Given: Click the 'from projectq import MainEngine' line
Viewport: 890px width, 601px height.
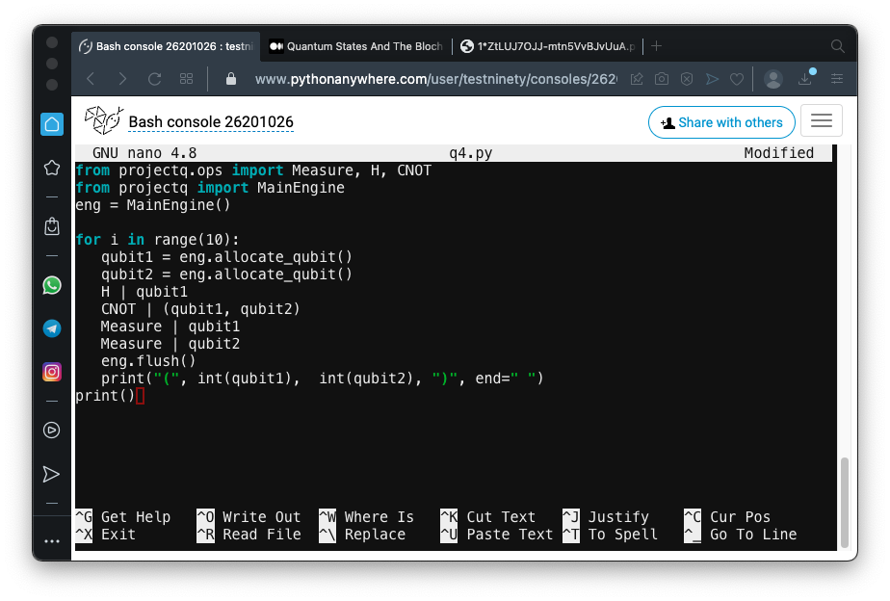Looking at the screenshot, I should (210, 188).
